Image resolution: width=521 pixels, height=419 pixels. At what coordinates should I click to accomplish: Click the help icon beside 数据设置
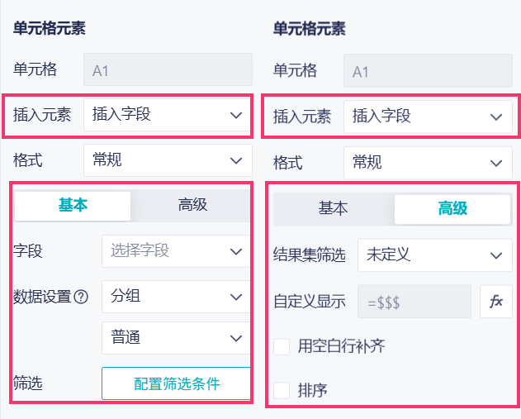click(x=81, y=297)
